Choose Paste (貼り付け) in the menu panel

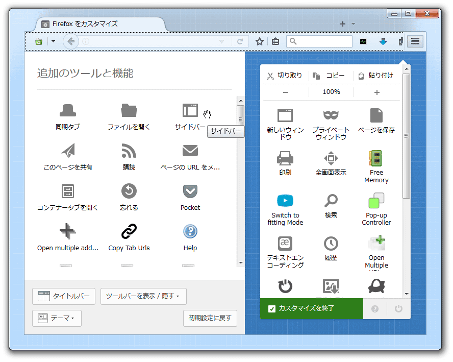click(x=376, y=76)
